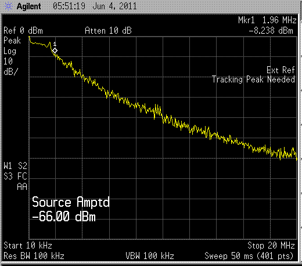Click the Mkr1 1.96 MHz readout
Image resolution: width=302 pixels, height=266 pixels.
pyautogui.click(x=267, y=20)
